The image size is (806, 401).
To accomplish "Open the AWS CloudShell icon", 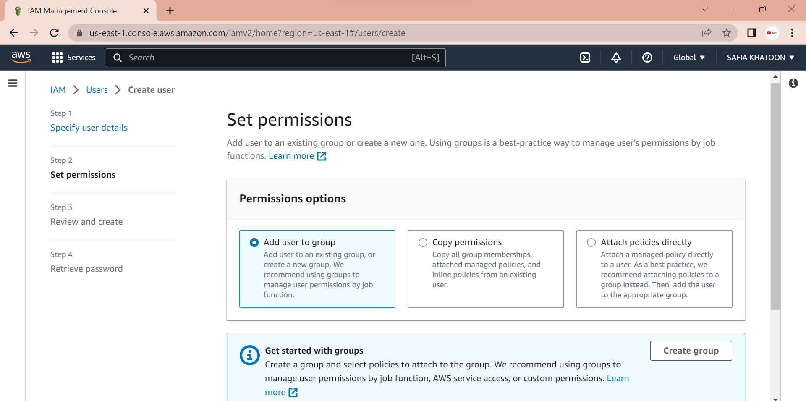I will coord(585,58).
